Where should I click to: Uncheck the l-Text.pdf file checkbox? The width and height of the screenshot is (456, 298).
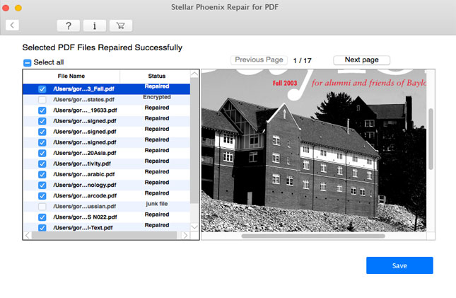point(42,228)
